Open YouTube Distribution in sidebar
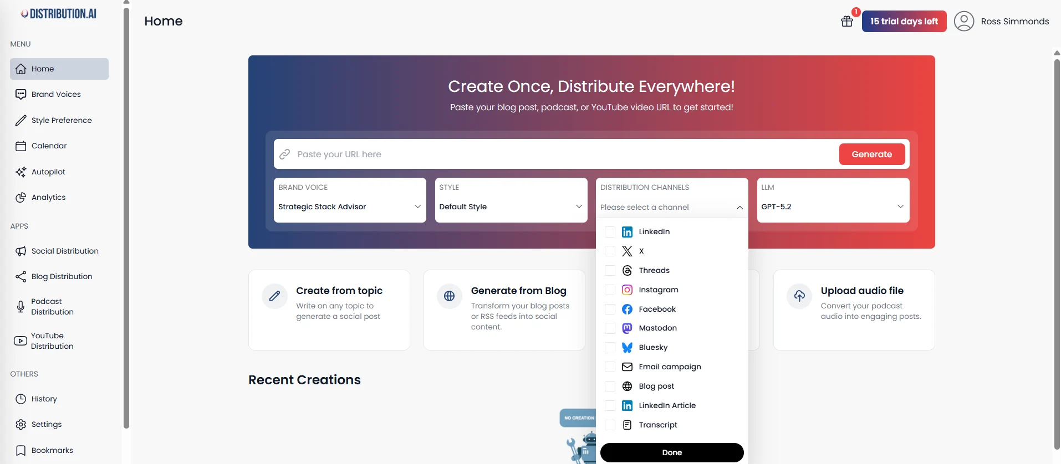This screenshot has width=1061, height=464. [x=59, y=341]
